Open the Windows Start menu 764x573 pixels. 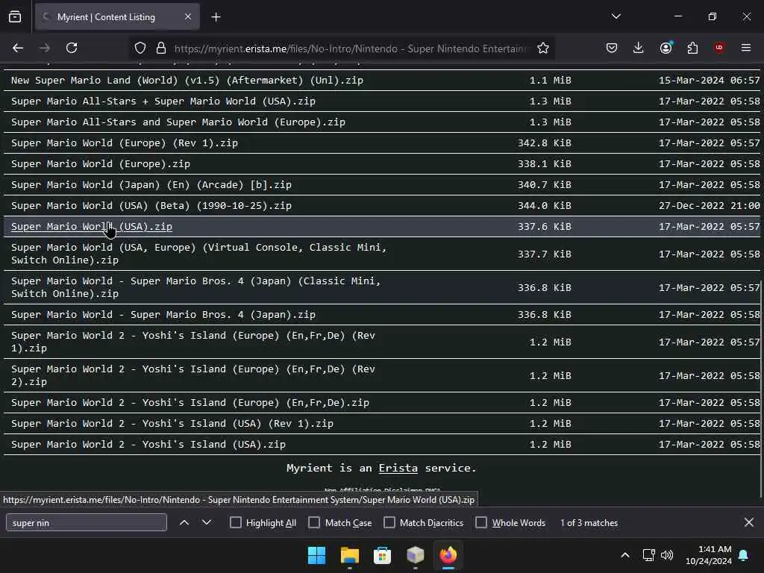tap(316, 555)
